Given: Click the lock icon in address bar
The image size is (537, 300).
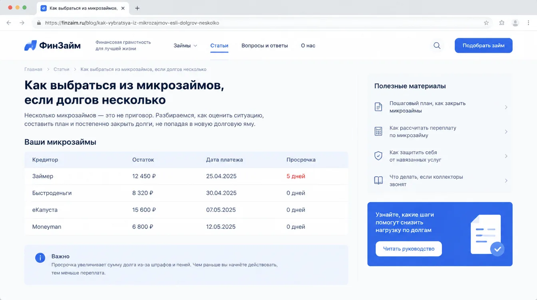Looking at the screenshot, I should click(x=39, y=23).
